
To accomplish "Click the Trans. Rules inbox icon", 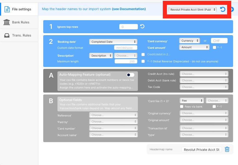I will click(x=7, y=35).
